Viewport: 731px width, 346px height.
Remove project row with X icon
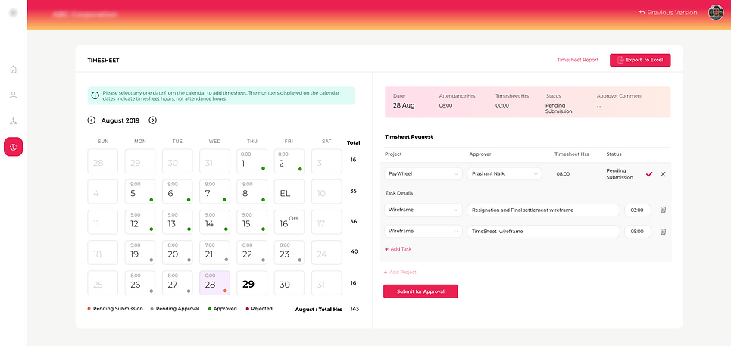pyautogui.click(x=663, y=174)
